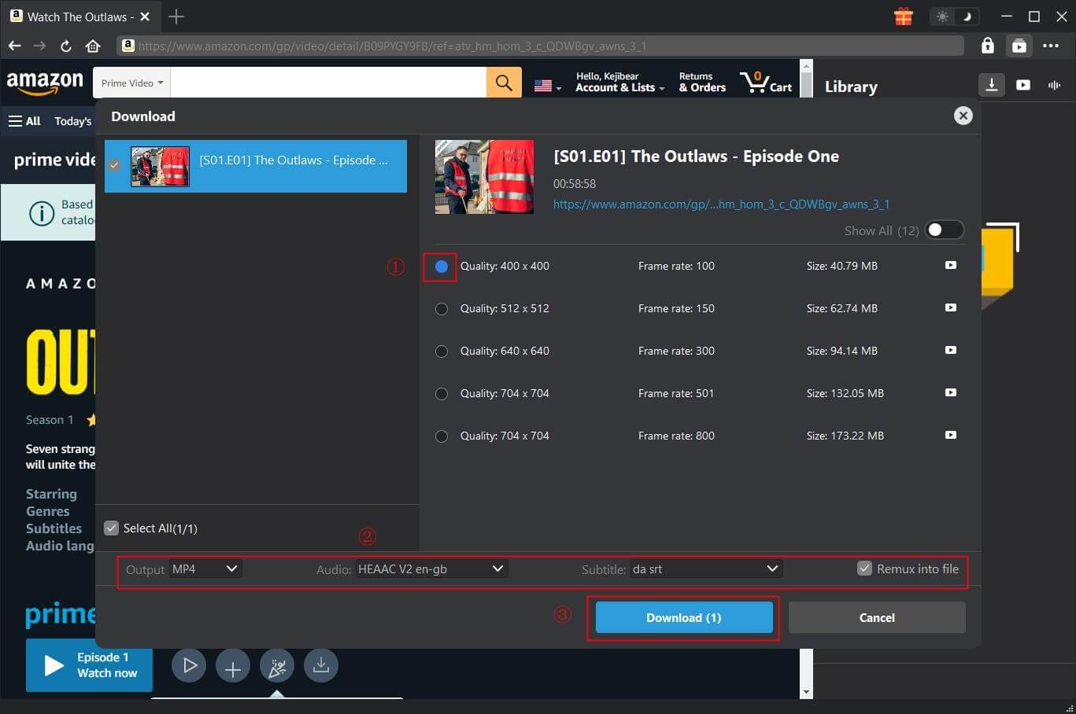Open the Audio library waveform icon
The height and width of the screenshot is (714, 1076).
tap(1054, 85)
